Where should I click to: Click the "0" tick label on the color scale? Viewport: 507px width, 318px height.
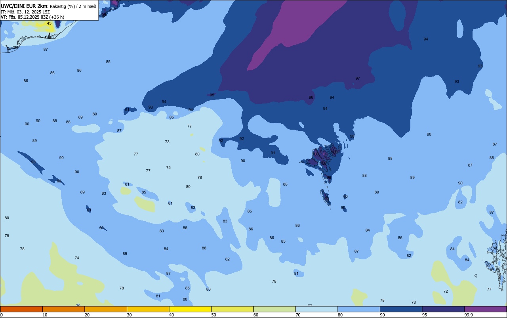pyautogui.click(x=2, y=315)
